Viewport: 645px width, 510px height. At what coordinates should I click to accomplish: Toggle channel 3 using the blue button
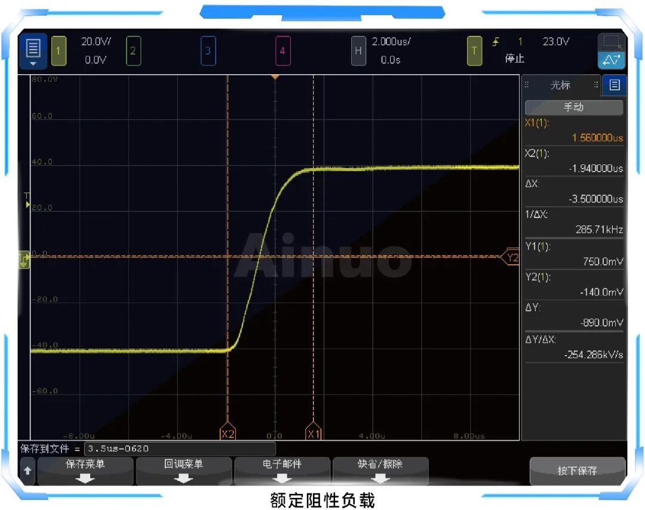208,51
